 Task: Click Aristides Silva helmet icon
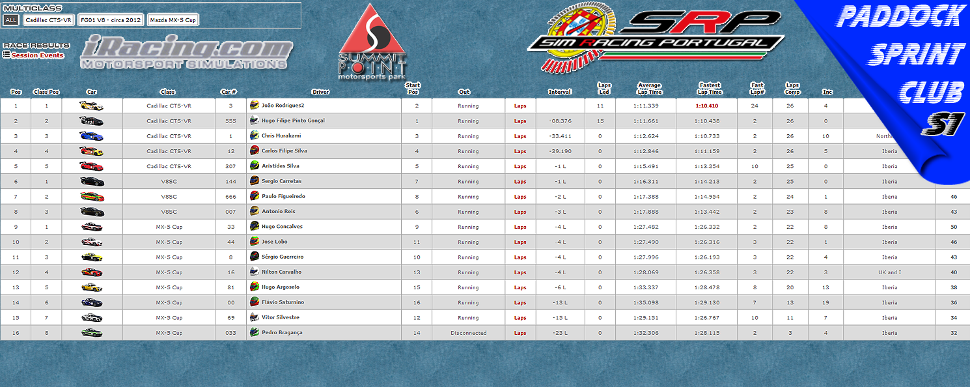click(x=255, y=165)
